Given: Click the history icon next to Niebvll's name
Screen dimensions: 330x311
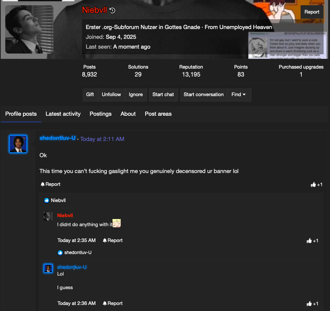Looking at the screenshot, I should (113, 10).
